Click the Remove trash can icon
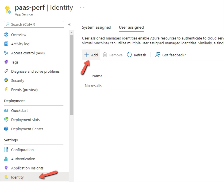 tap(105, 55)
